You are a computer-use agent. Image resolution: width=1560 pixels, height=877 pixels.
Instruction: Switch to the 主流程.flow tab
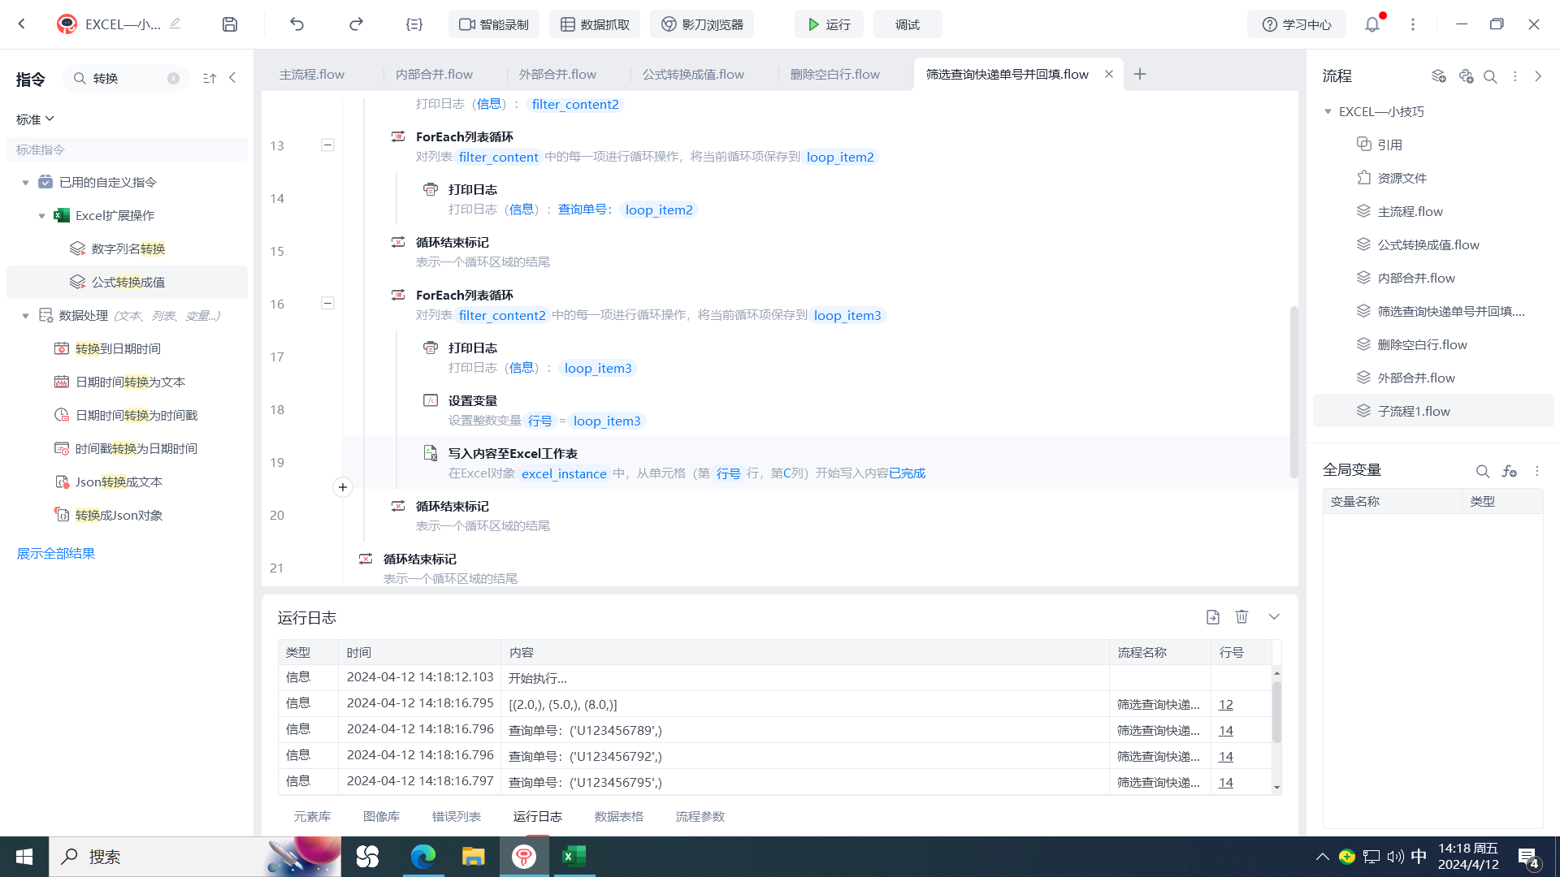[x=312, y=75]
